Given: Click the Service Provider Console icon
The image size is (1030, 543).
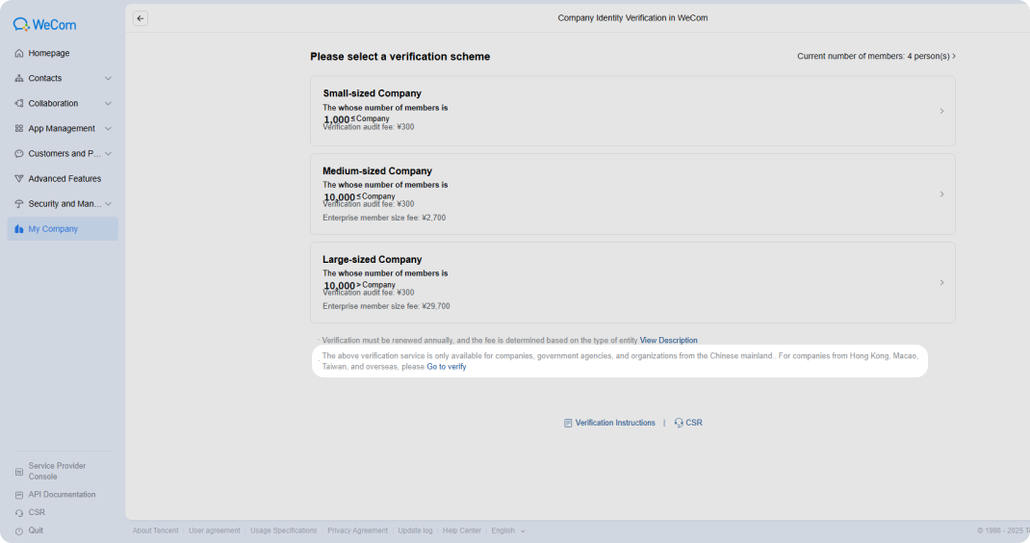Looking at the screenshot, I should tap(19, 472).
